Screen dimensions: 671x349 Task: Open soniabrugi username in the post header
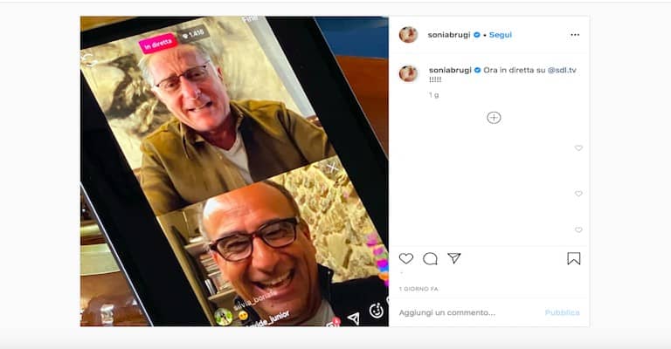[449, 35]
